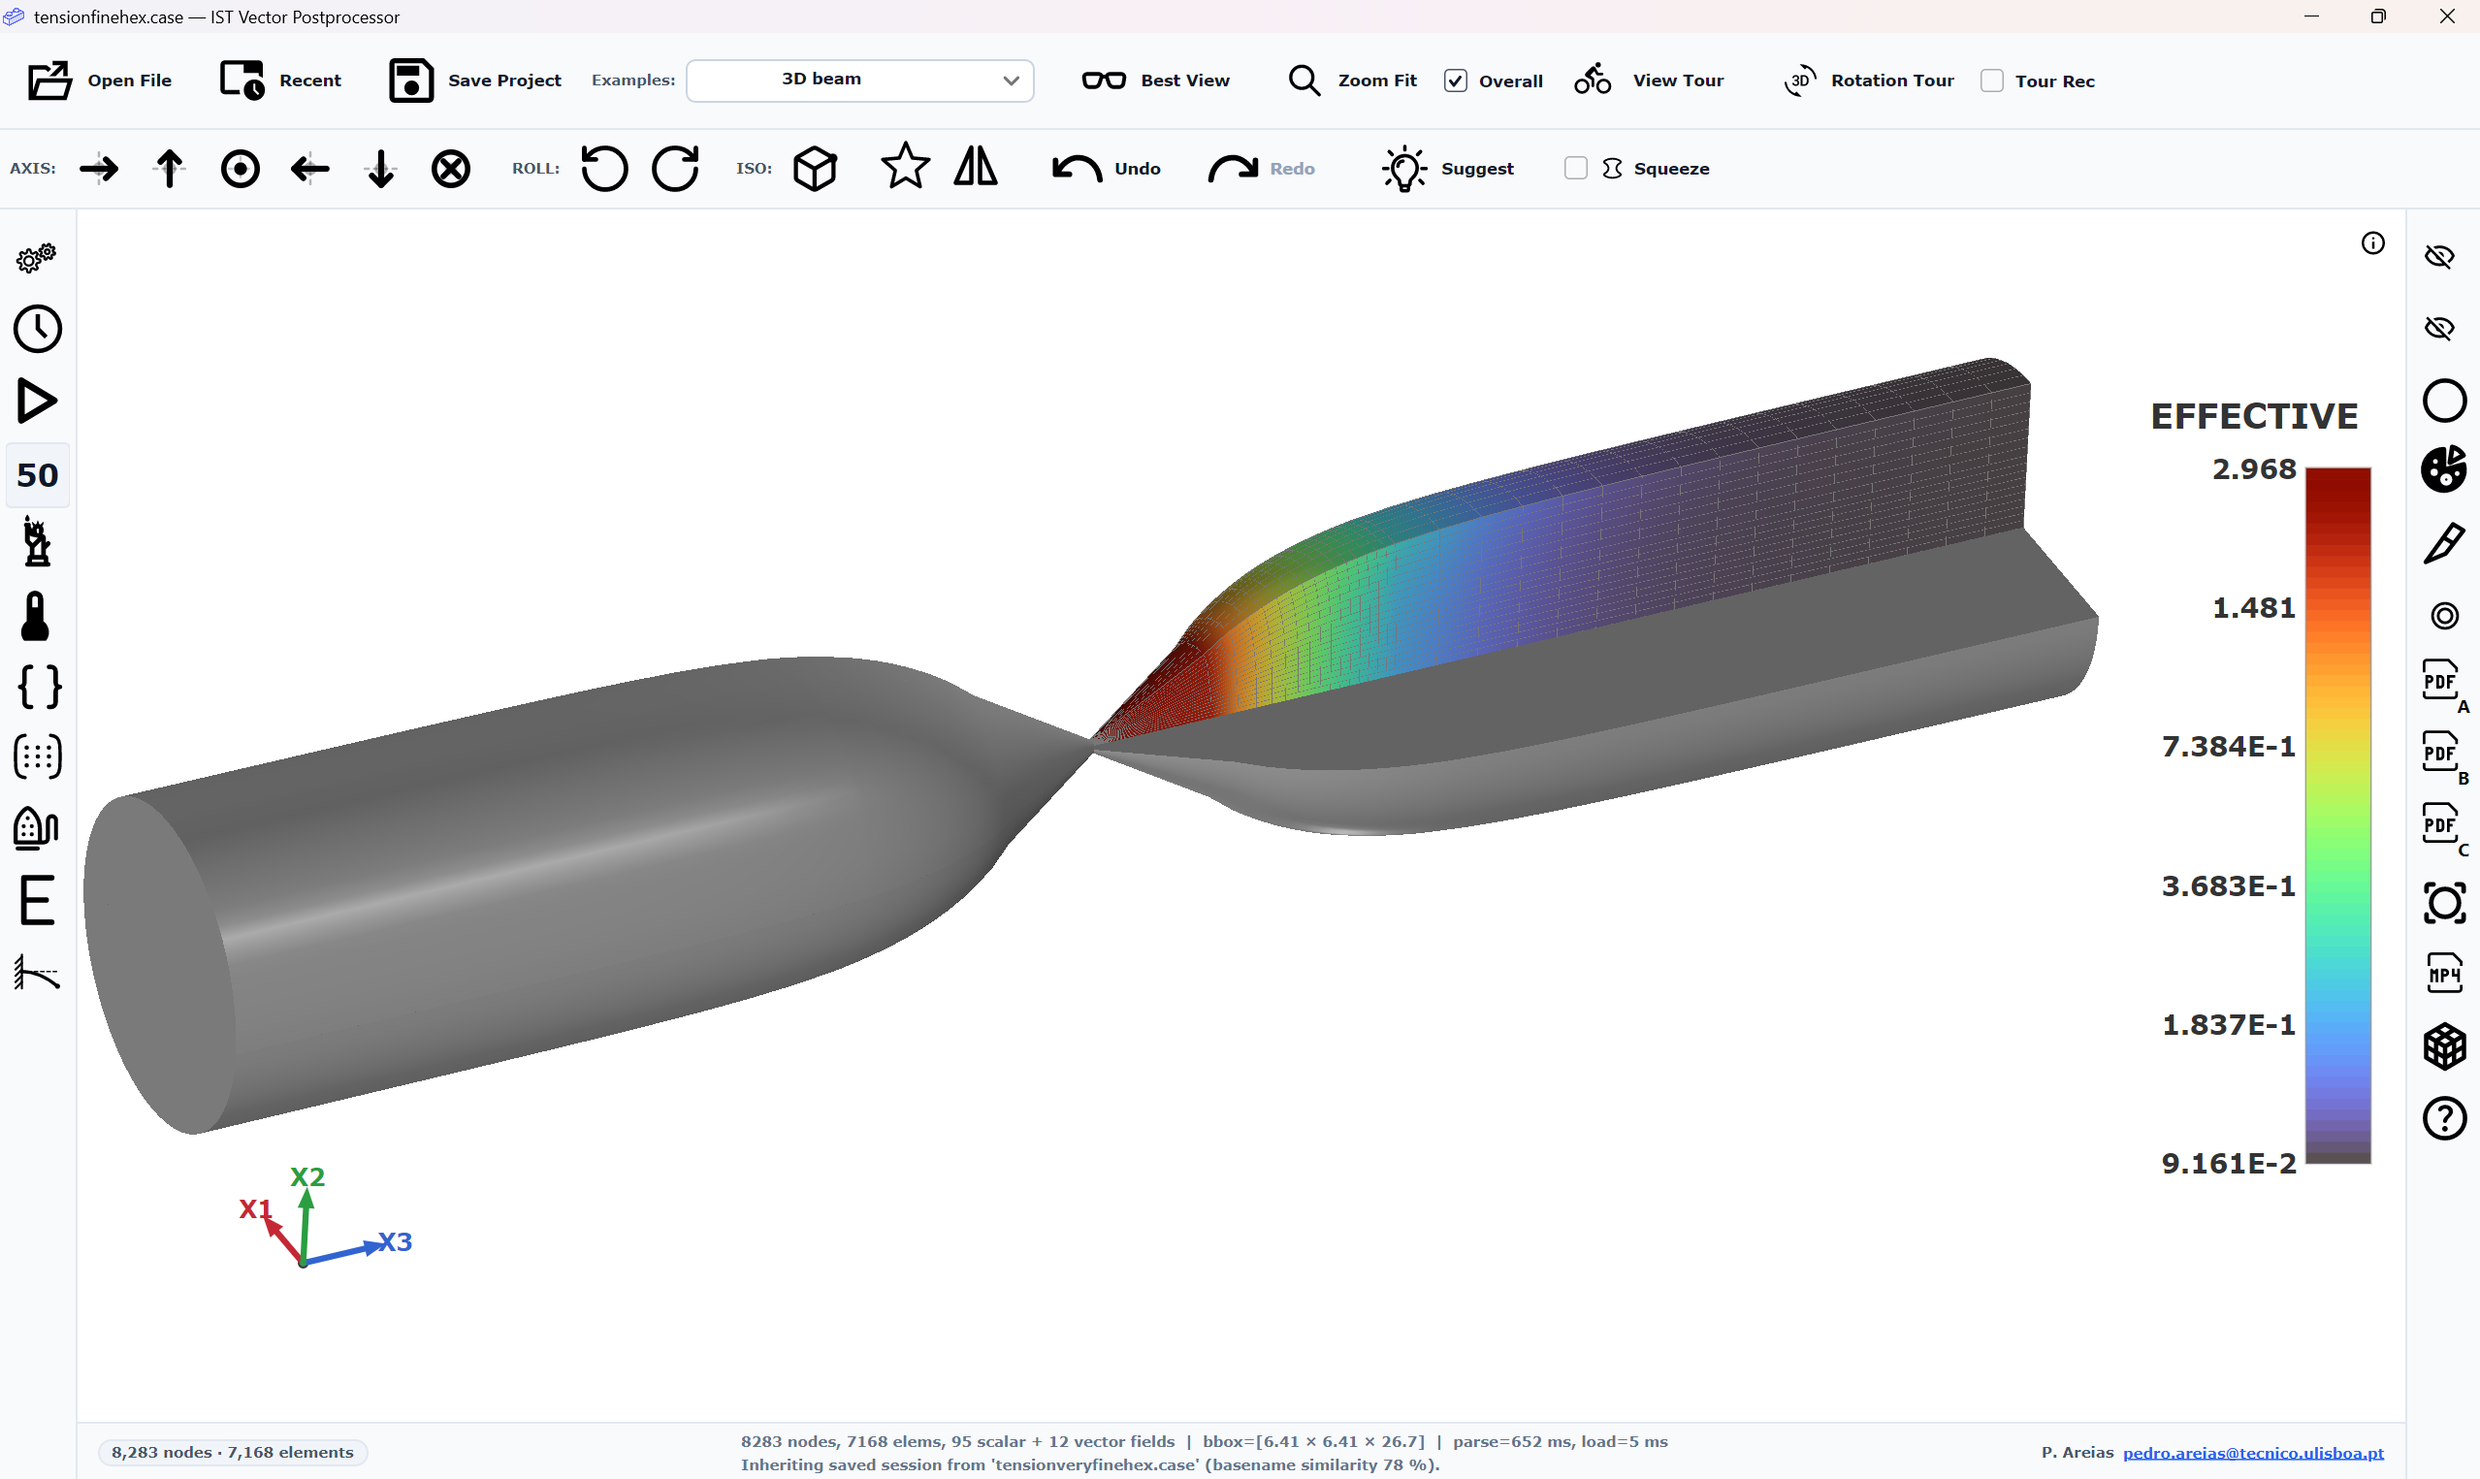Click the mirror flip icon
This screenshot has height=1479, width=2480.
pos(976,167)
